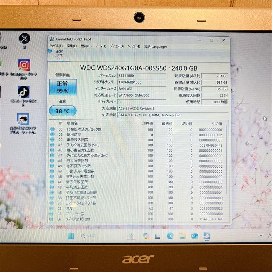Screen dimensions: 272x272
Task: Select the CRC エラー数 row
Action: coord(137,214)
